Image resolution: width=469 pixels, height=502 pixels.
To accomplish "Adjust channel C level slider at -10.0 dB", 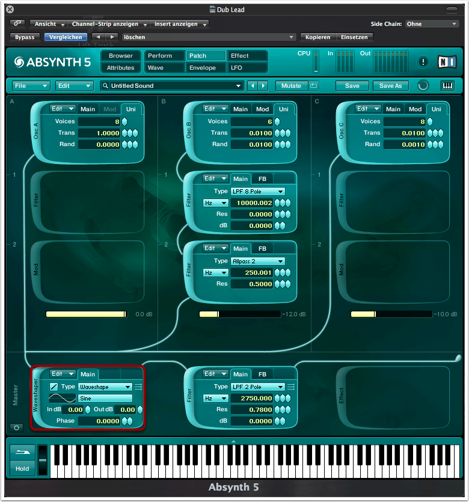I will (x=391, y=314).
